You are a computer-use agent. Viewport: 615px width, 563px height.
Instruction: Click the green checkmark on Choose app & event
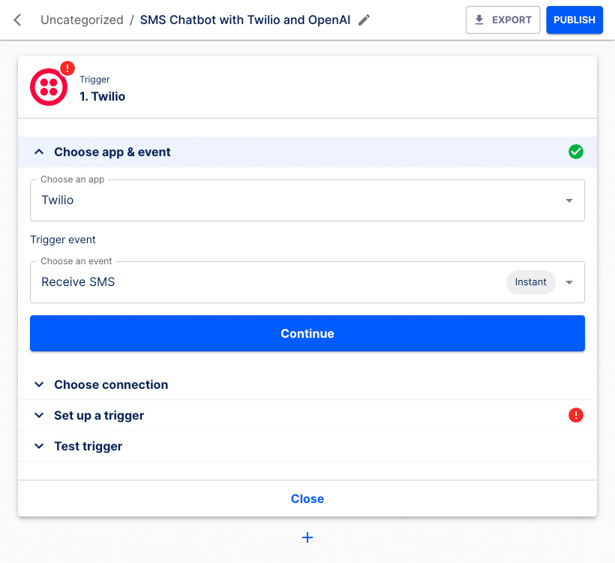[x=576, y=152]
